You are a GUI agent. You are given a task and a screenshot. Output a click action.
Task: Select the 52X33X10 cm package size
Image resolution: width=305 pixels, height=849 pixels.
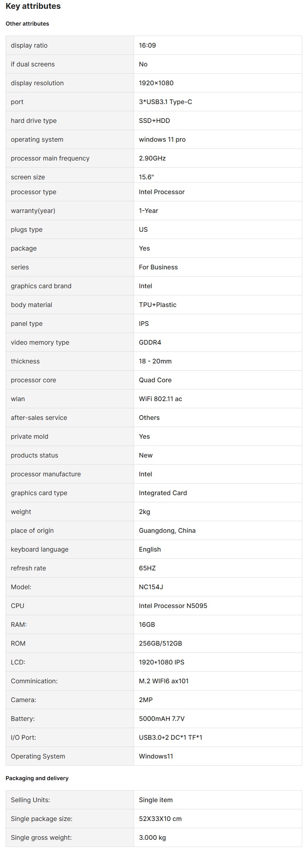(160, 819)
